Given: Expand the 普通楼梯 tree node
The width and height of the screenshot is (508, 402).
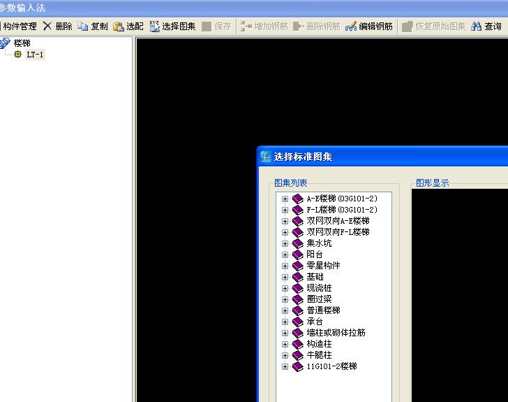Looking at the screenshot, I should pyautogui.click(x=285, y=310).
